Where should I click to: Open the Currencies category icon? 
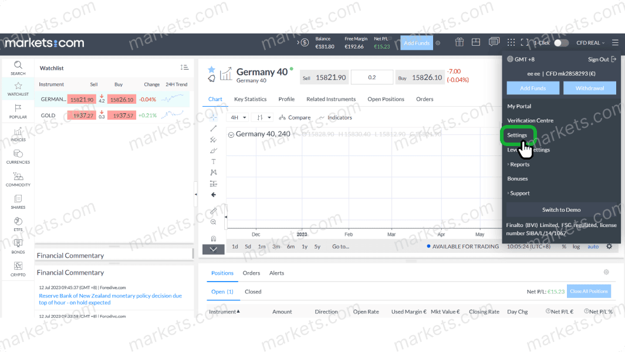tap(18, 157)
